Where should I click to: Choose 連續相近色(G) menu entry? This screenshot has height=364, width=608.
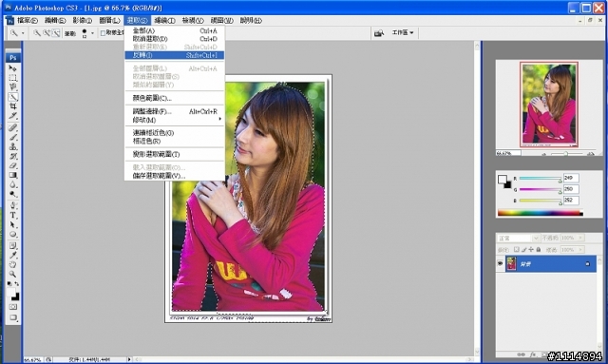pyautogui.click(x=175, y=133)
